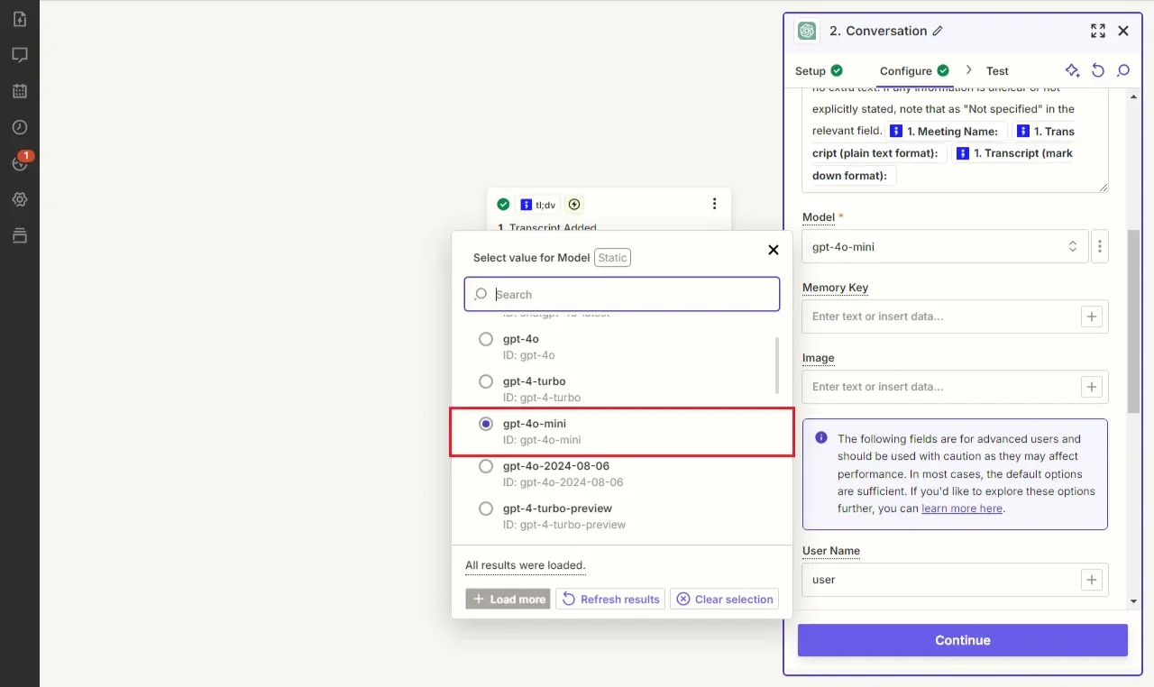Screen dimensions: 1154x687
Task: Click the plus icon in Memory Key field
Action: 1092,316
